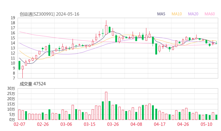
Task: Click the first green candlestick at 02-07
Action: pos(19,65)
